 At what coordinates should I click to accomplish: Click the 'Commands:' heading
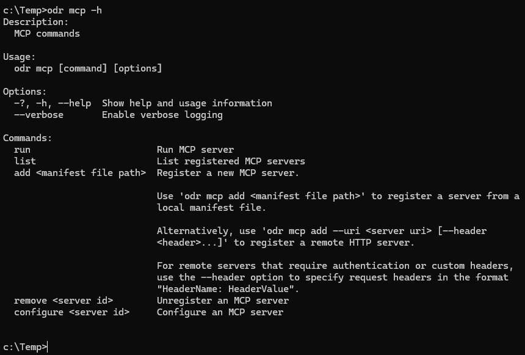click(27, 138)
